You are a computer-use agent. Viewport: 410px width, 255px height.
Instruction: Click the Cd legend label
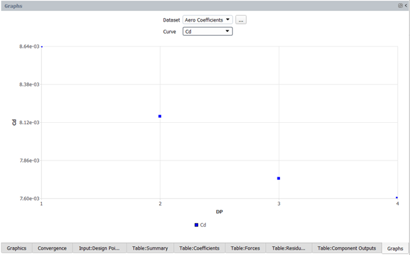(x=203, y=225)
